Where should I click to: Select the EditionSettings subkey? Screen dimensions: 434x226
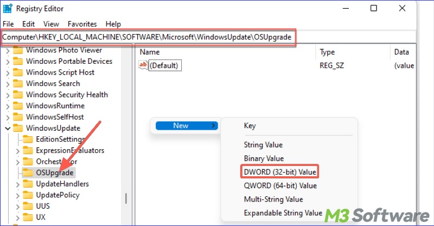[60, 139]
